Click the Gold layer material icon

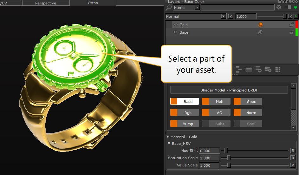(260, 24)
